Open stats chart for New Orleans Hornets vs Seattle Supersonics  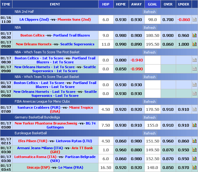[194, 44]
